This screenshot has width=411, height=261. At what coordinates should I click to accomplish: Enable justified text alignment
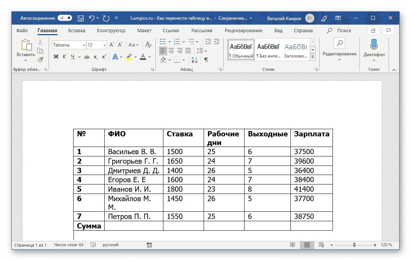point(188,50)
